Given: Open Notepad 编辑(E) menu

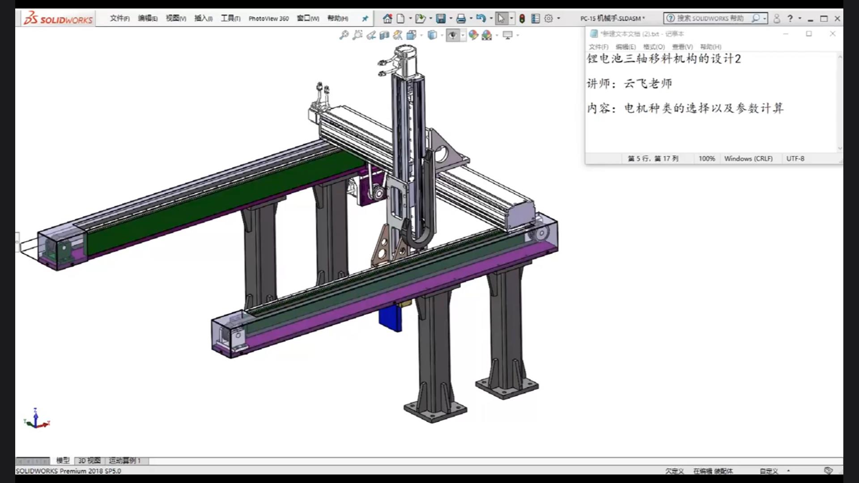Looking at the screenshot, I should pos(625,47).
